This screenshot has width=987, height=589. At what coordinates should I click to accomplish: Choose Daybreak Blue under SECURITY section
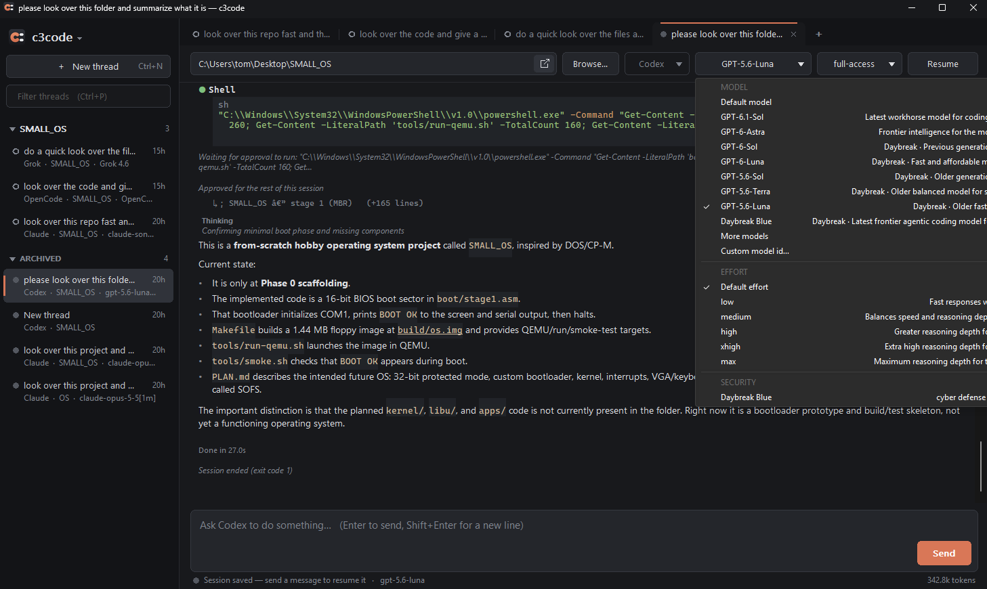coord(842,397)
